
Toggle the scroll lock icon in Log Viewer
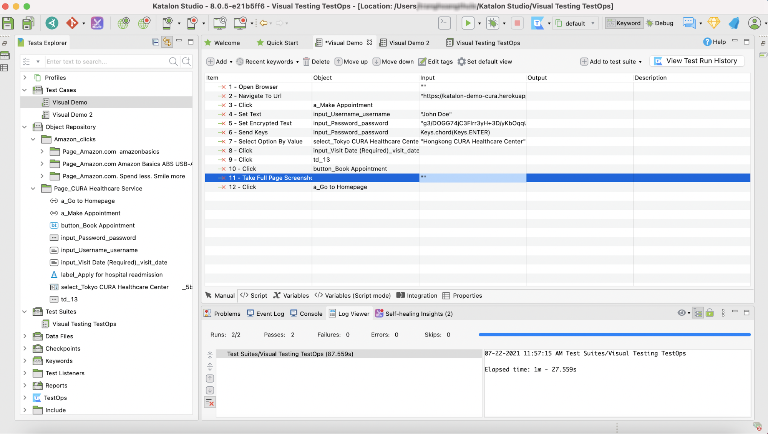pyautogui.click(x=710, y=313)
